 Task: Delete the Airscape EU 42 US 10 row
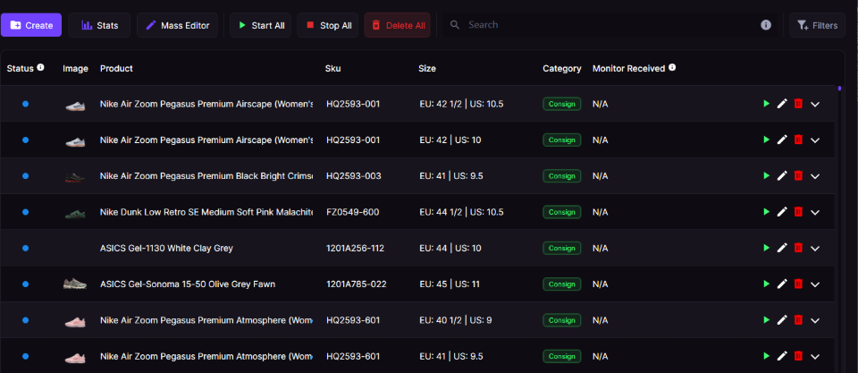click(x=798, y=140)
